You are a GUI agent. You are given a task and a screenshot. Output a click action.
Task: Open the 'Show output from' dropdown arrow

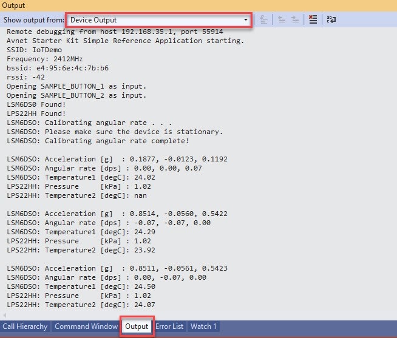(246, 20)
